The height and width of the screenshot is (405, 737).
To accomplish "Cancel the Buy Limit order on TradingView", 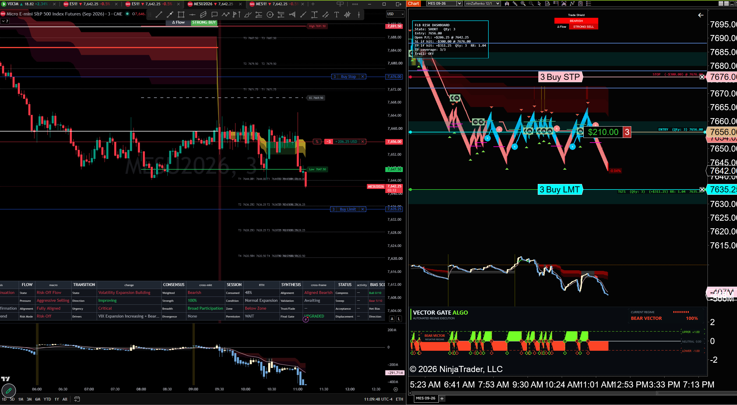I will (x=363, y=209).
